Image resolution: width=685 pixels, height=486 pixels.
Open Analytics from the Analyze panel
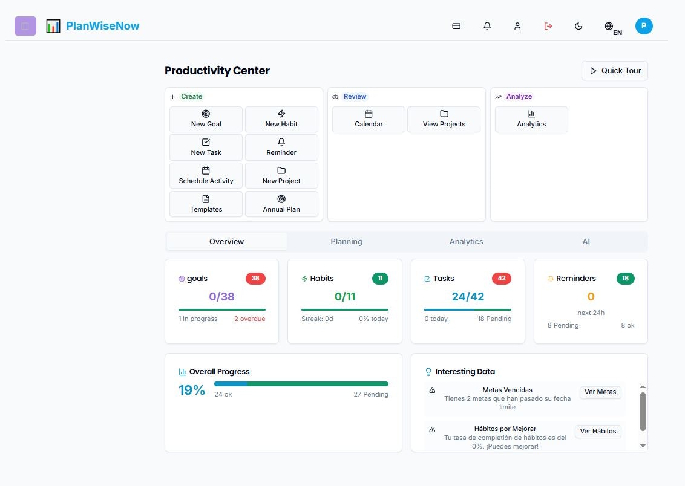tap(531, 119)
